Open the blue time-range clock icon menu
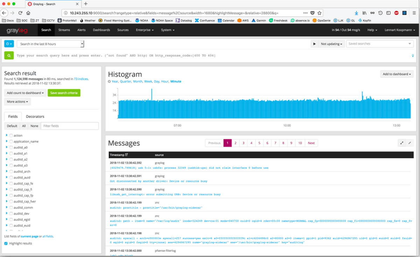 pyautogui.click(x=8, y=44)
